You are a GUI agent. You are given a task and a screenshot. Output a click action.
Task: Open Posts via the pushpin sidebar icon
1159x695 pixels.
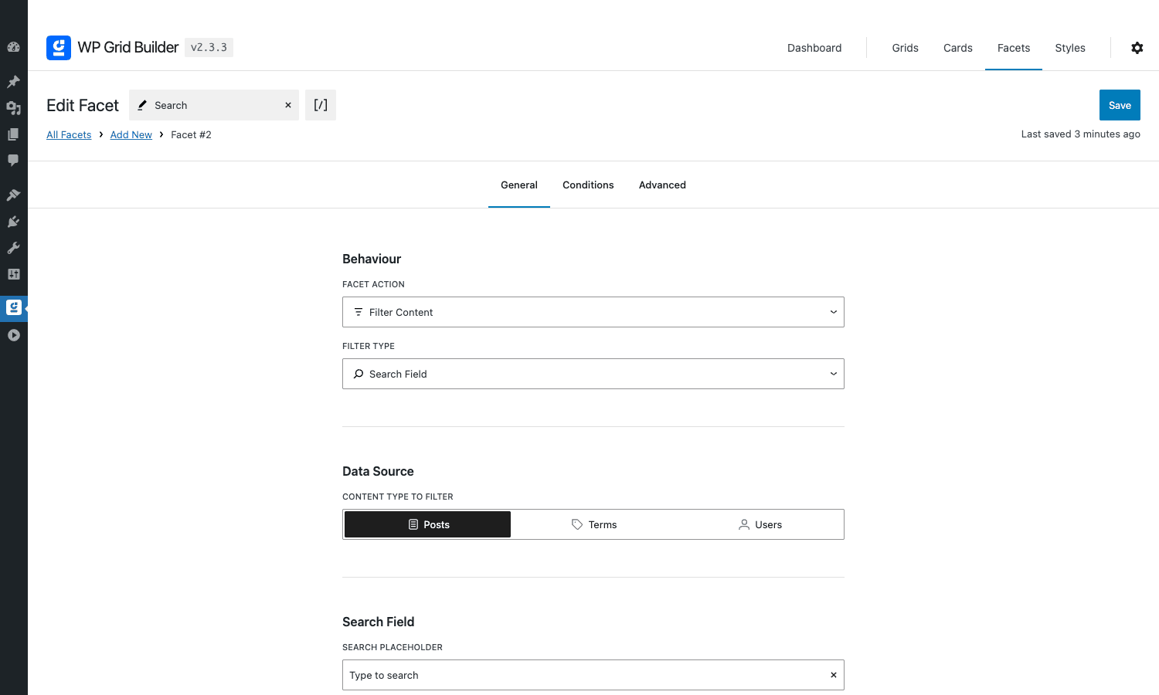point(13,81)
